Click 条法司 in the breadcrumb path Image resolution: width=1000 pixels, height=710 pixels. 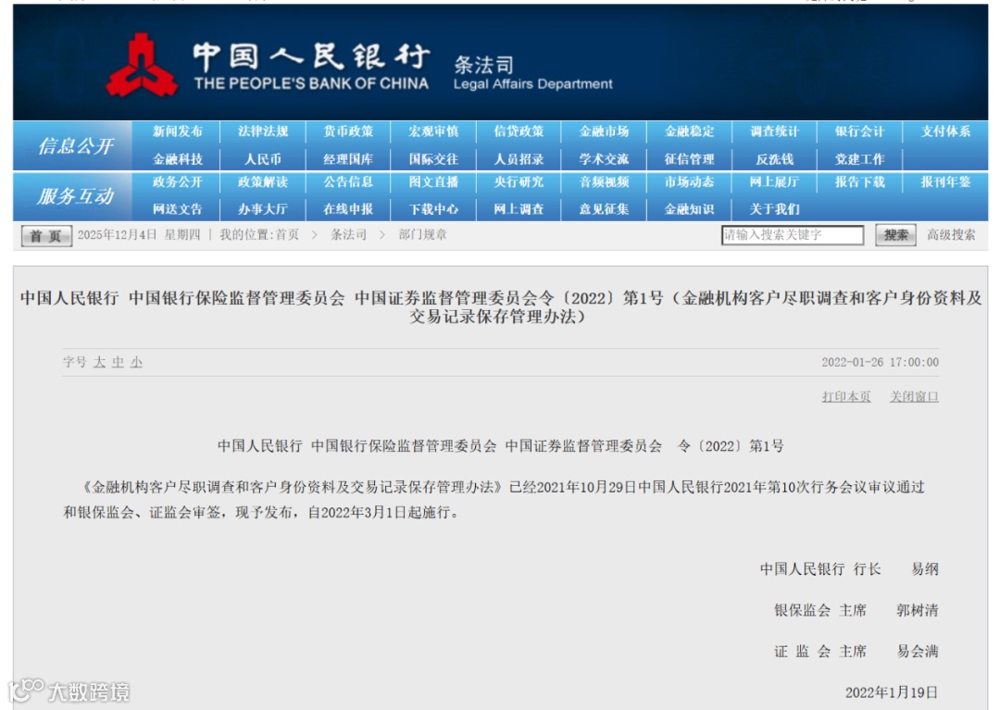(348, 234)
